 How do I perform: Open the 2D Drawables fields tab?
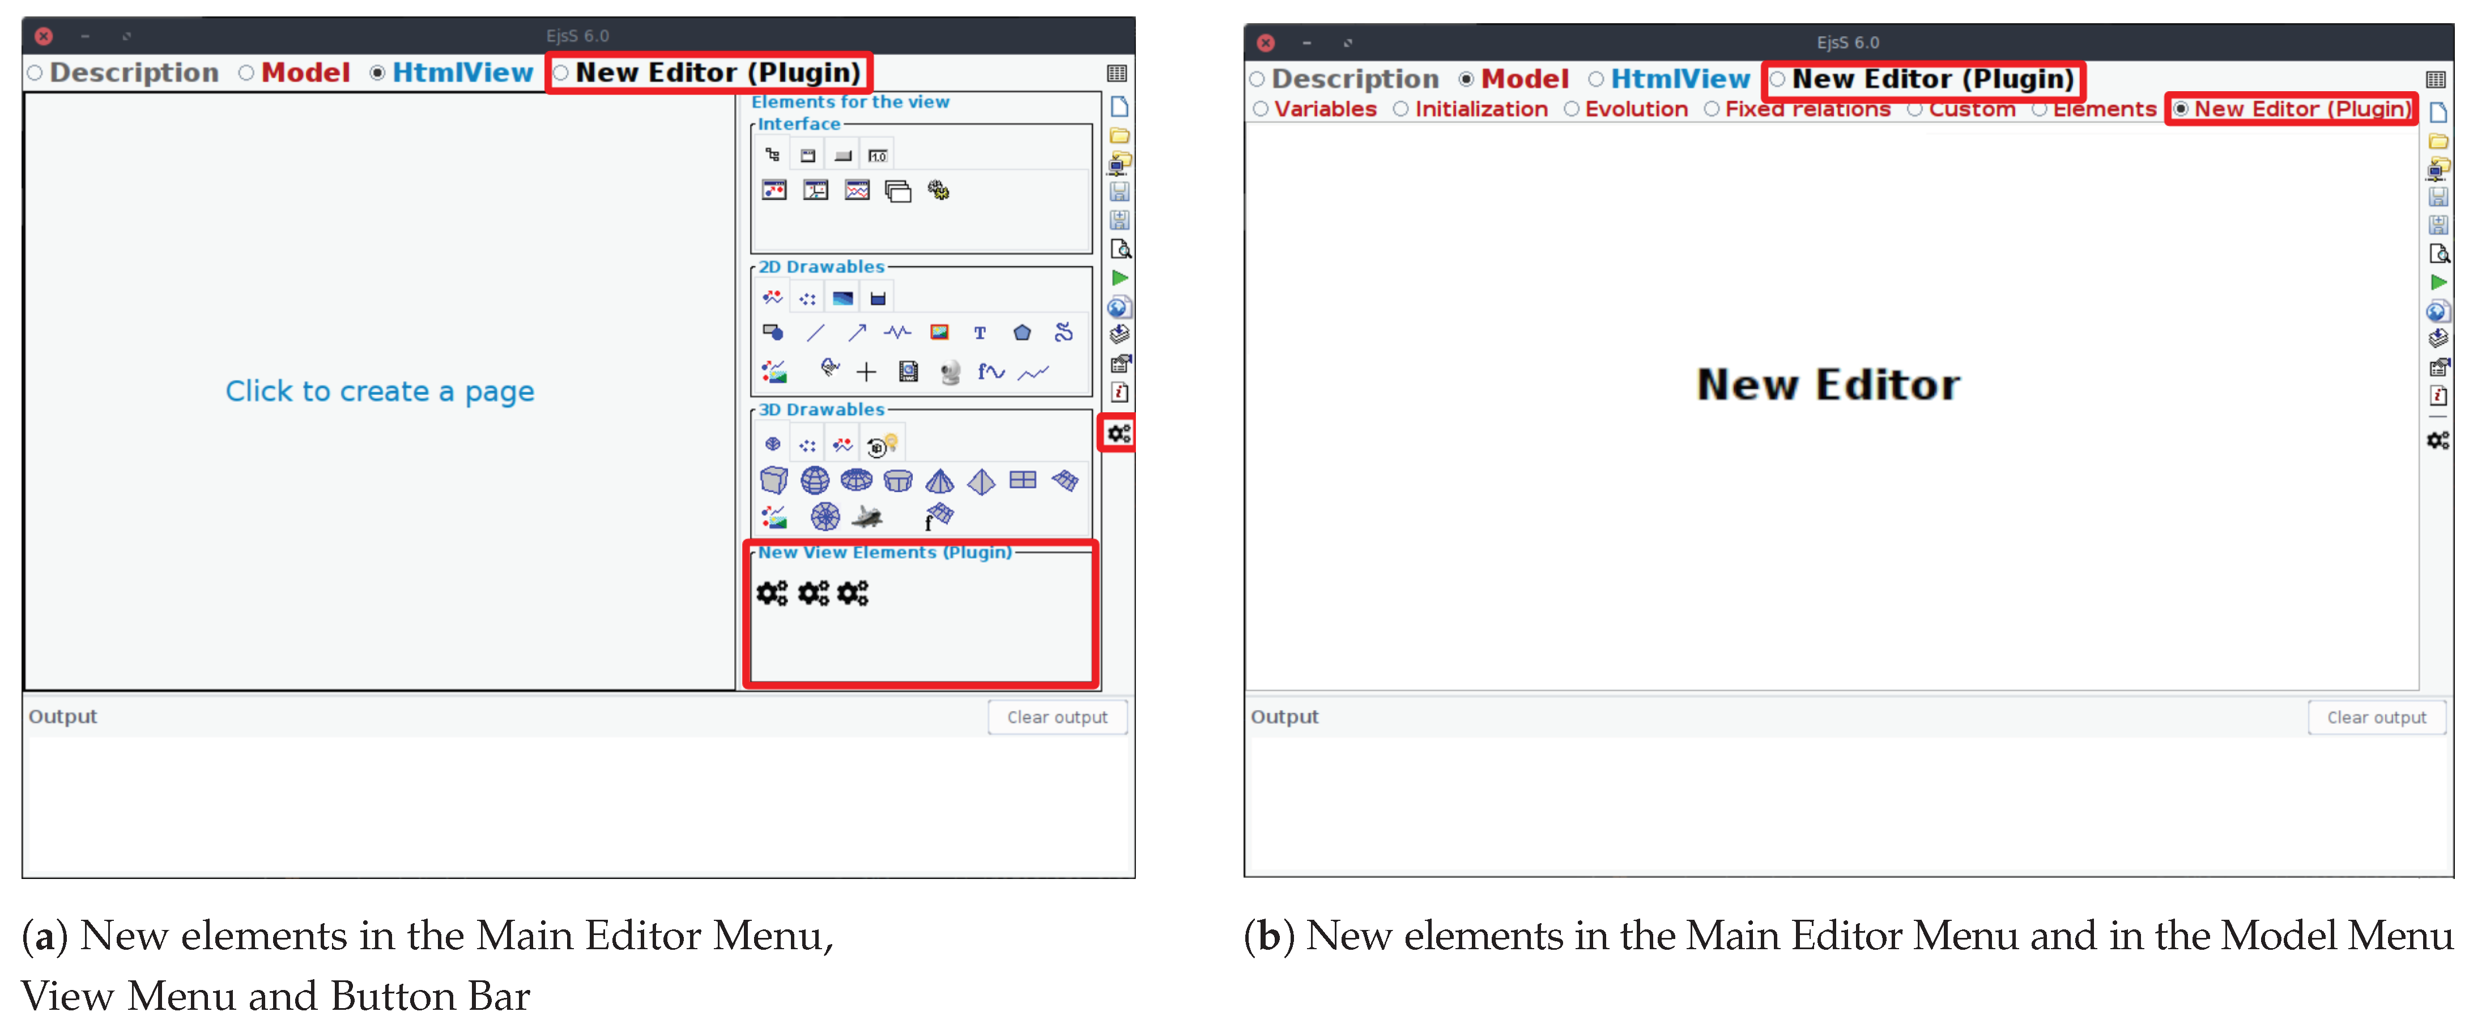coord(842,299)
